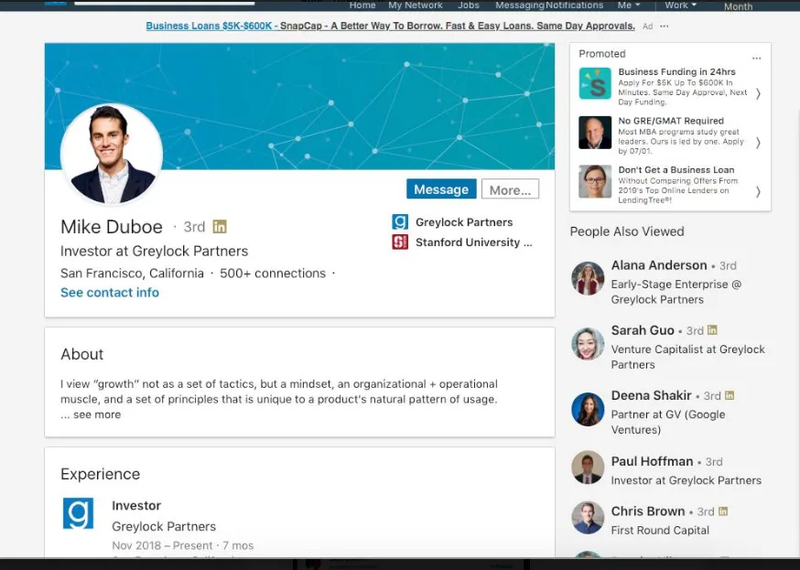Expand Don't Get a Business Loan chevron
Viewport: 800px width, 570px height.
point(758,191)
